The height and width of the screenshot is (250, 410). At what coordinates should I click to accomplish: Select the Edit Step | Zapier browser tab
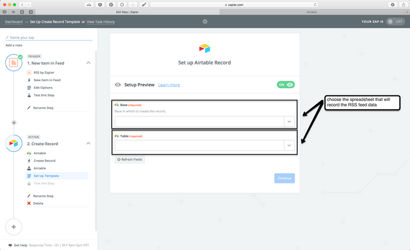[127, 12]
